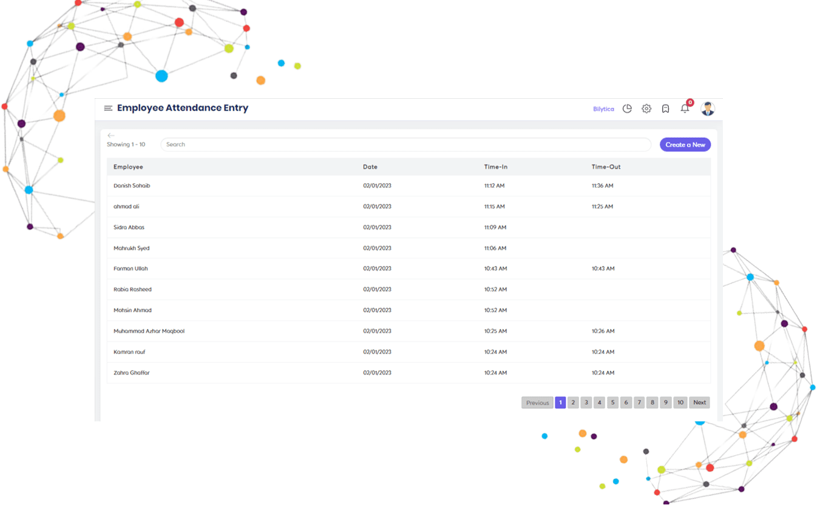The width and height of the screenshot is (817, 519).
Task: Click Mahrukh Syed's 11:06 AM time-in
Action: coord(495,248)
